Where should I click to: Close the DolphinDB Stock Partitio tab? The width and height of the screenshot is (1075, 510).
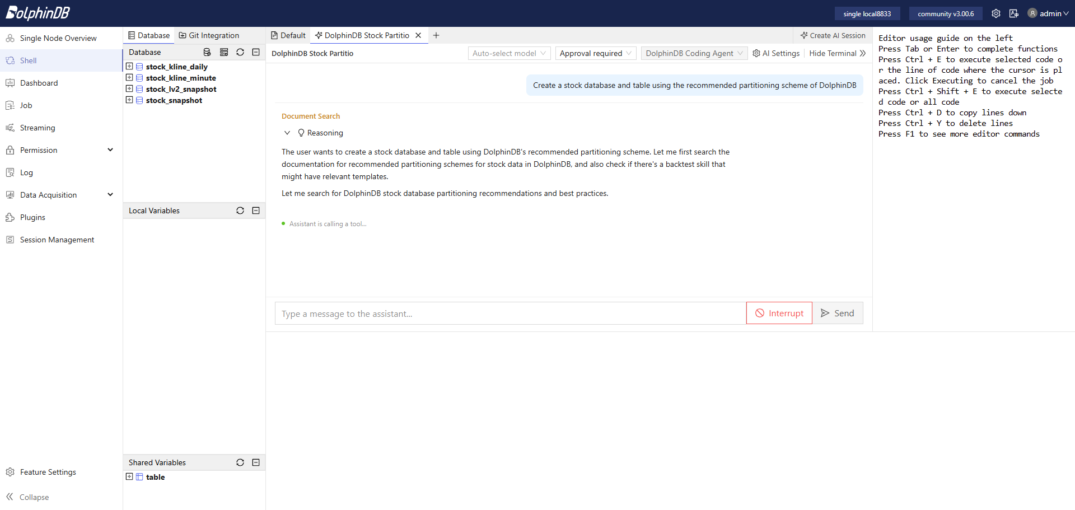click(418, 35)
